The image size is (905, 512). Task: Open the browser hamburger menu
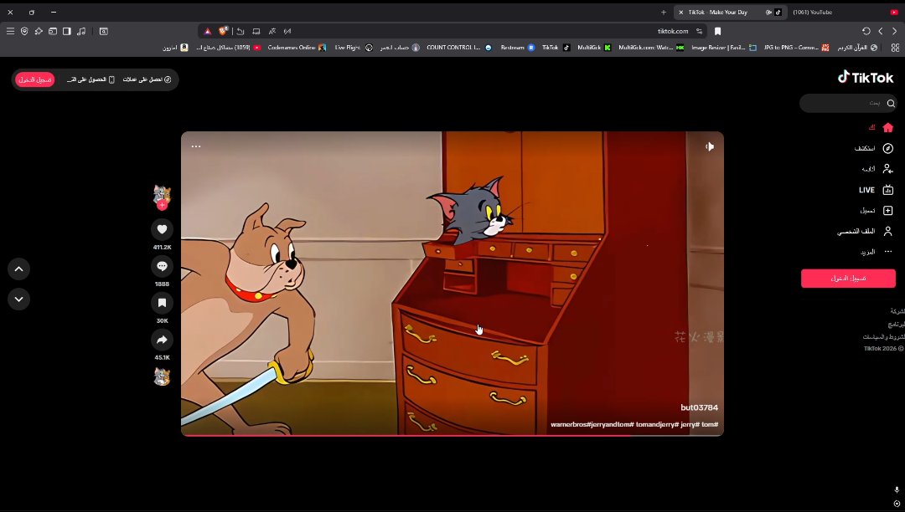pyautogui.click(x=10, y=31)
